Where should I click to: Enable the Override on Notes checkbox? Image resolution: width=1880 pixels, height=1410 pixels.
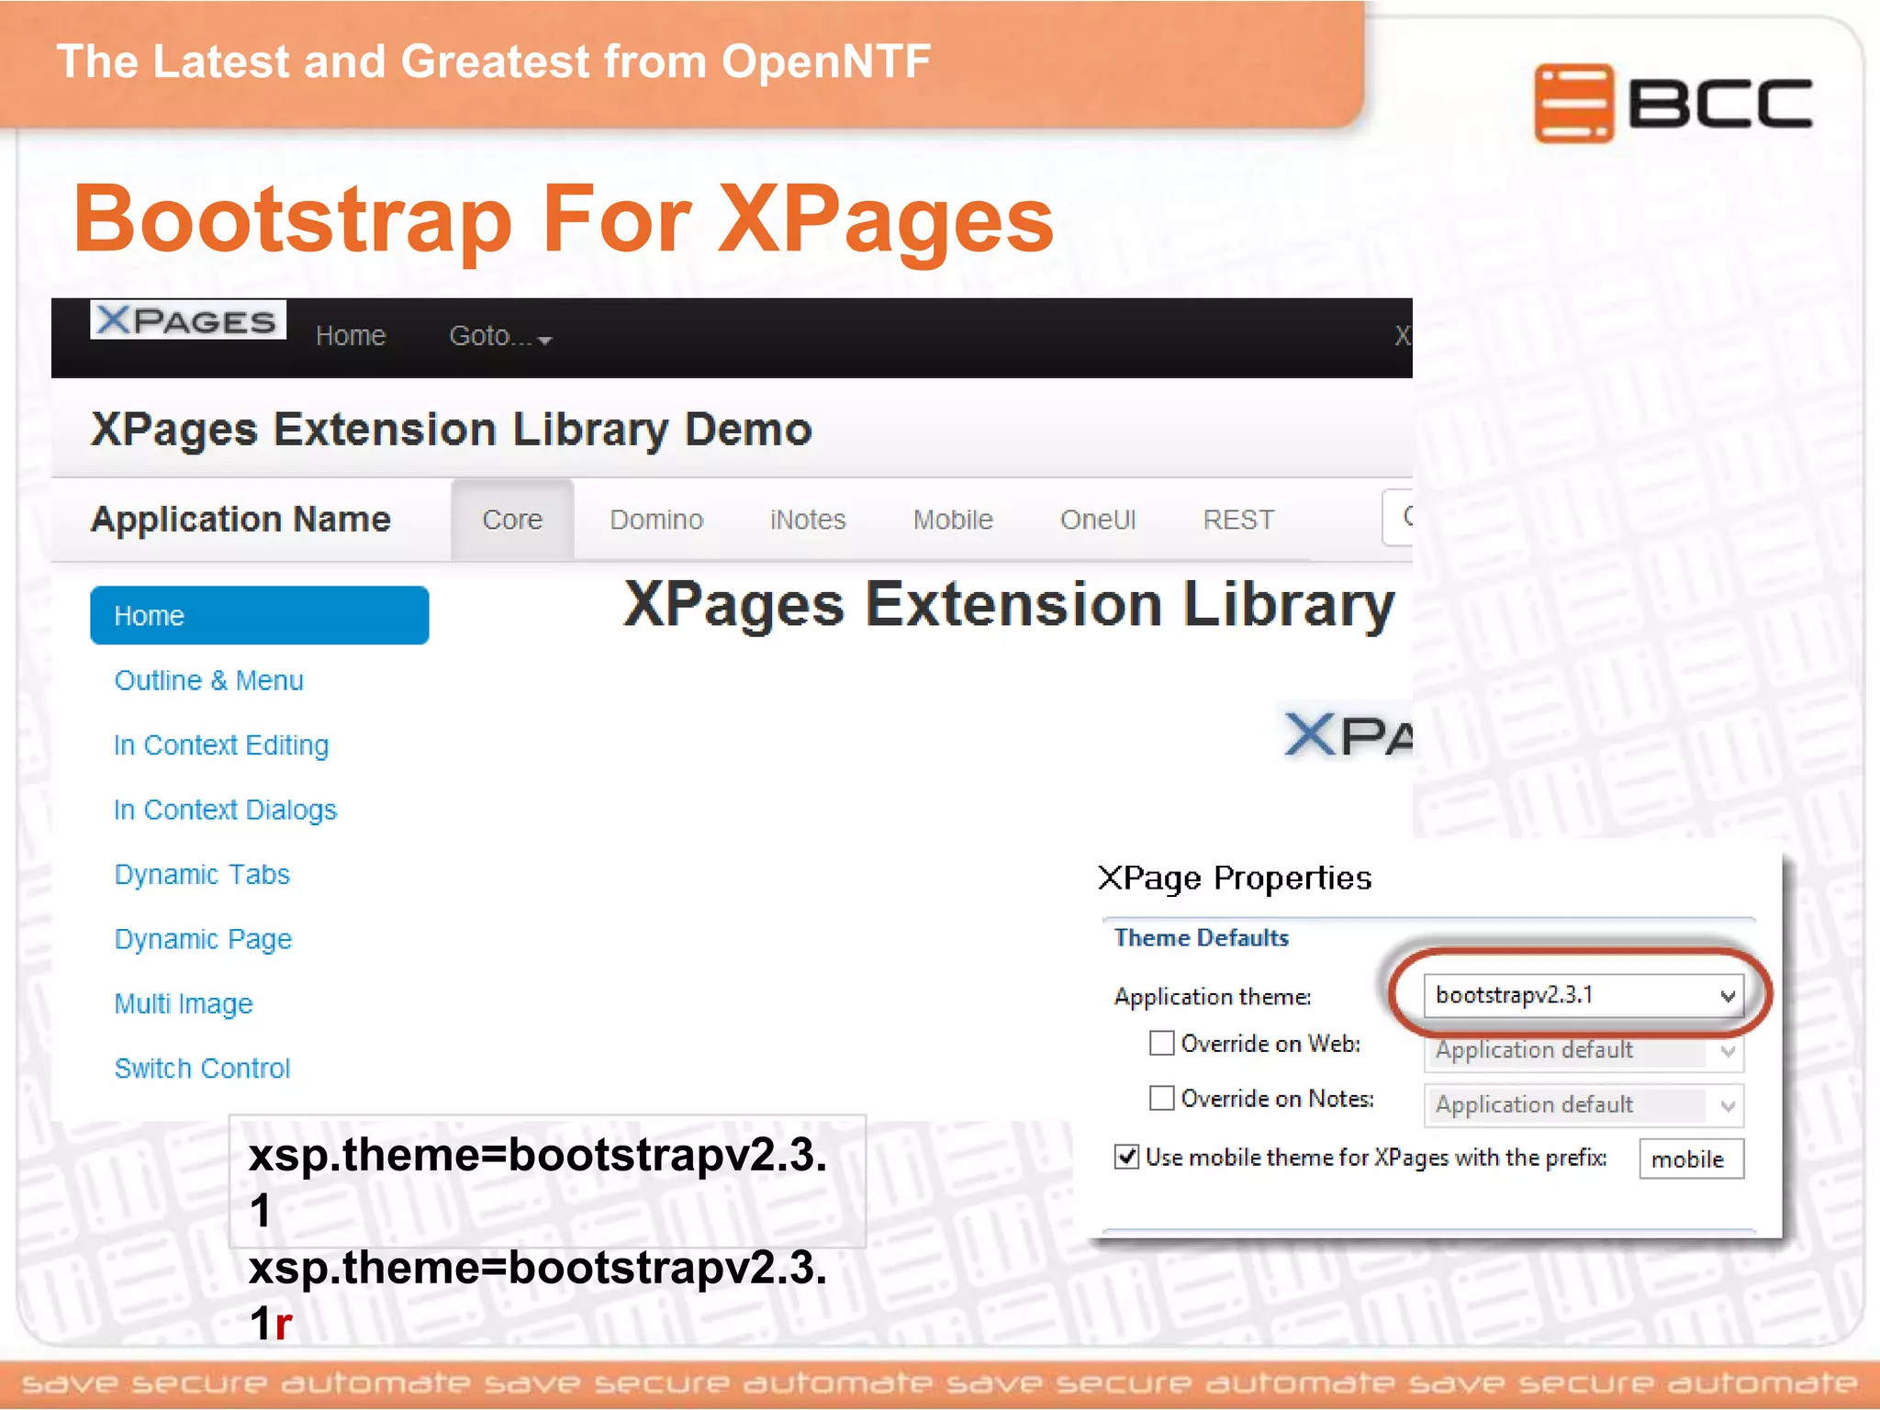[x=1161, y=1098]
